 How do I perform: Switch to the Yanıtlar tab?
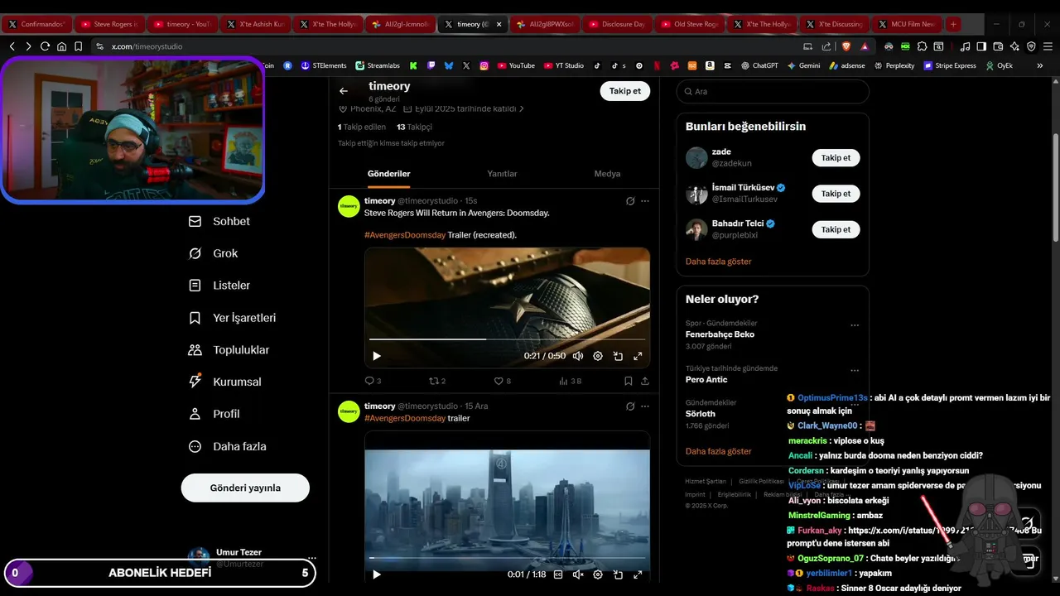coord(502,174)
